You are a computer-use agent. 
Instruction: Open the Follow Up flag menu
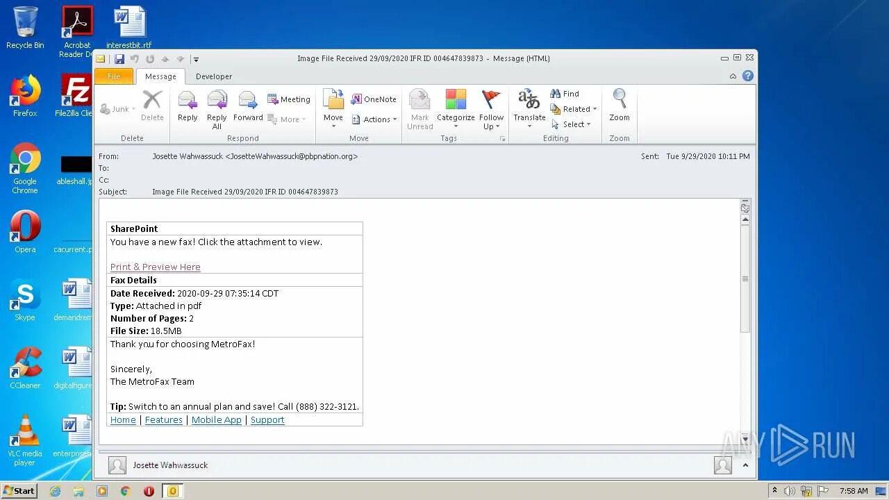(491, 110)
